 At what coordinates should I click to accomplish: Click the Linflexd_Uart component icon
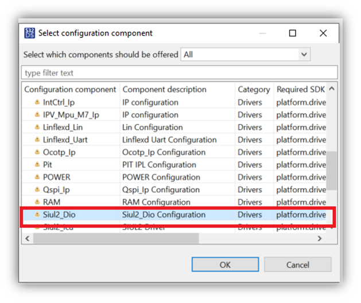pyautogui.click(x=36, y=140)
